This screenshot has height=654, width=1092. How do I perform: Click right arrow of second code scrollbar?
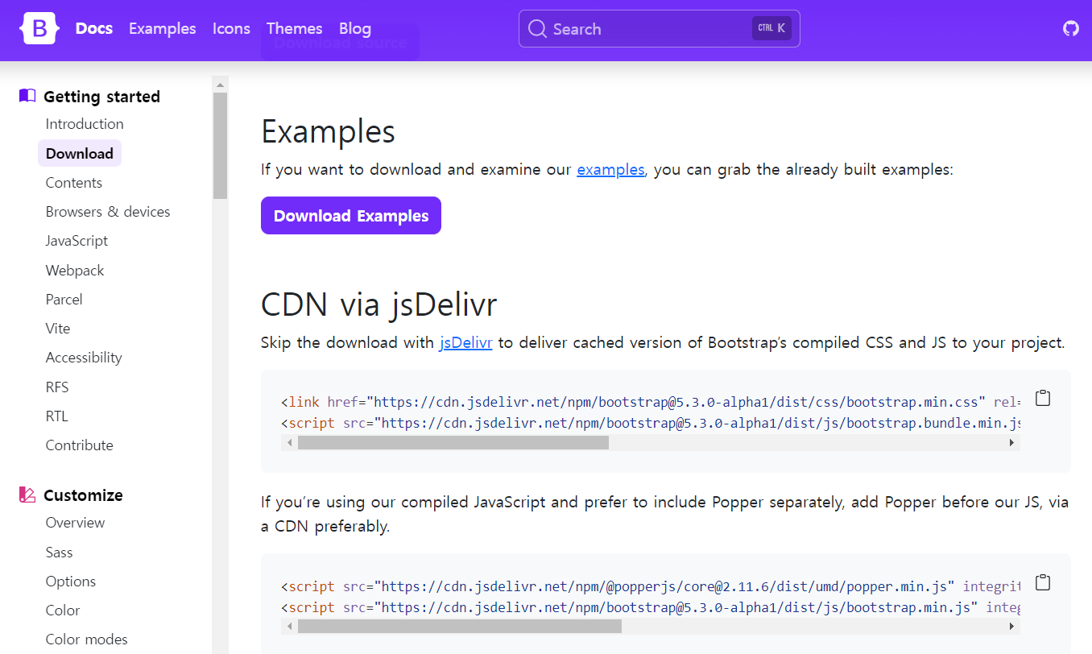point(1012,626)
